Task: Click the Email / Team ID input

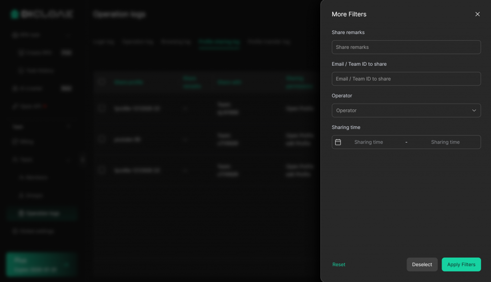Action: [x=406, y=79]
